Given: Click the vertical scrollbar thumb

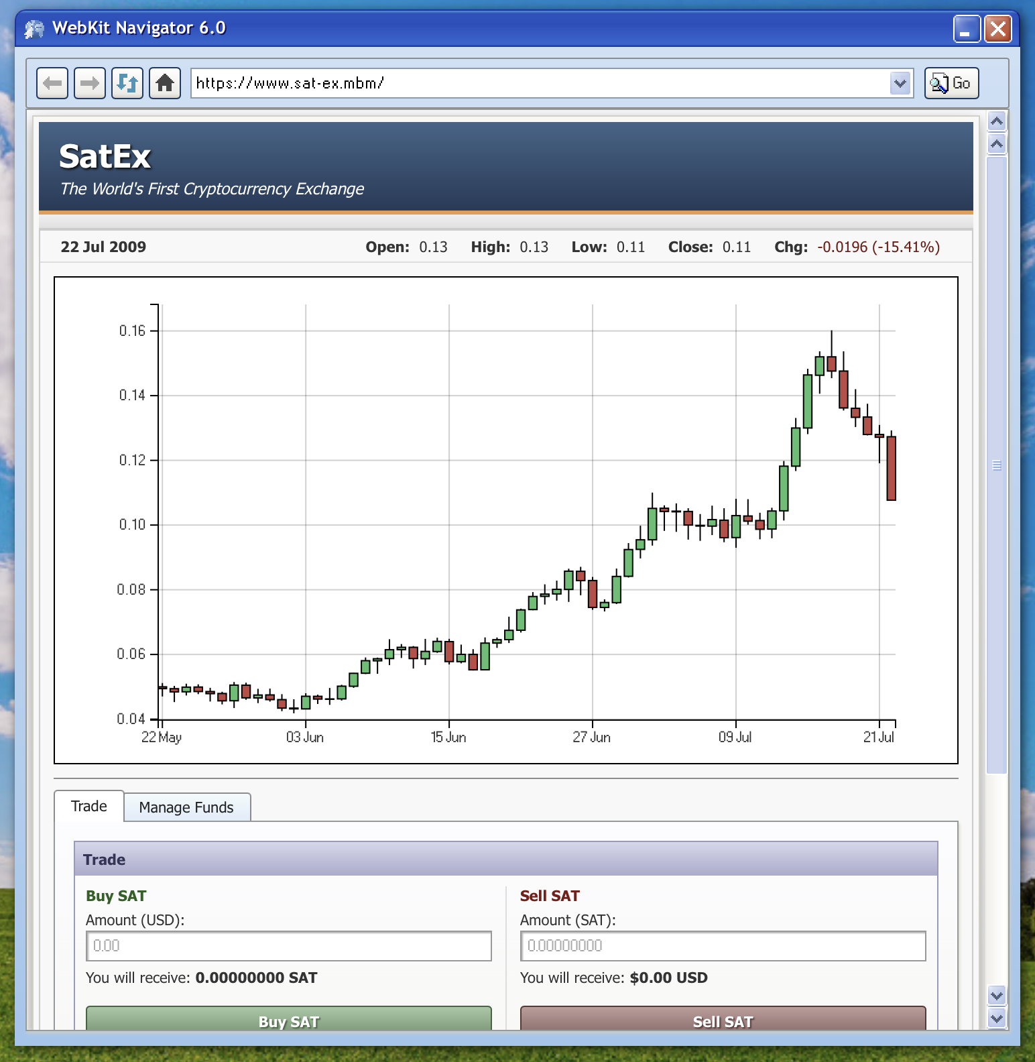Looking at the screenshot, I should pos(997,465).
